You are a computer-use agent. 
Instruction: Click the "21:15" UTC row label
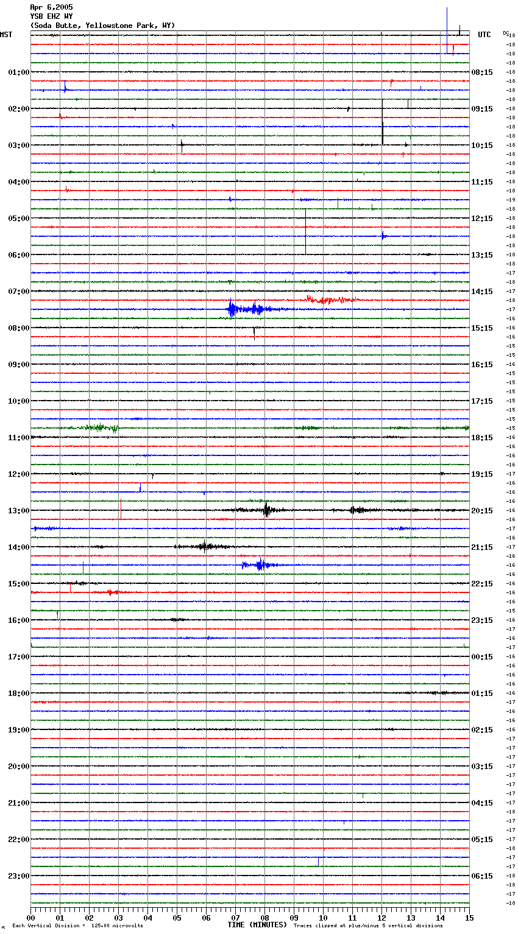point(482,547)
